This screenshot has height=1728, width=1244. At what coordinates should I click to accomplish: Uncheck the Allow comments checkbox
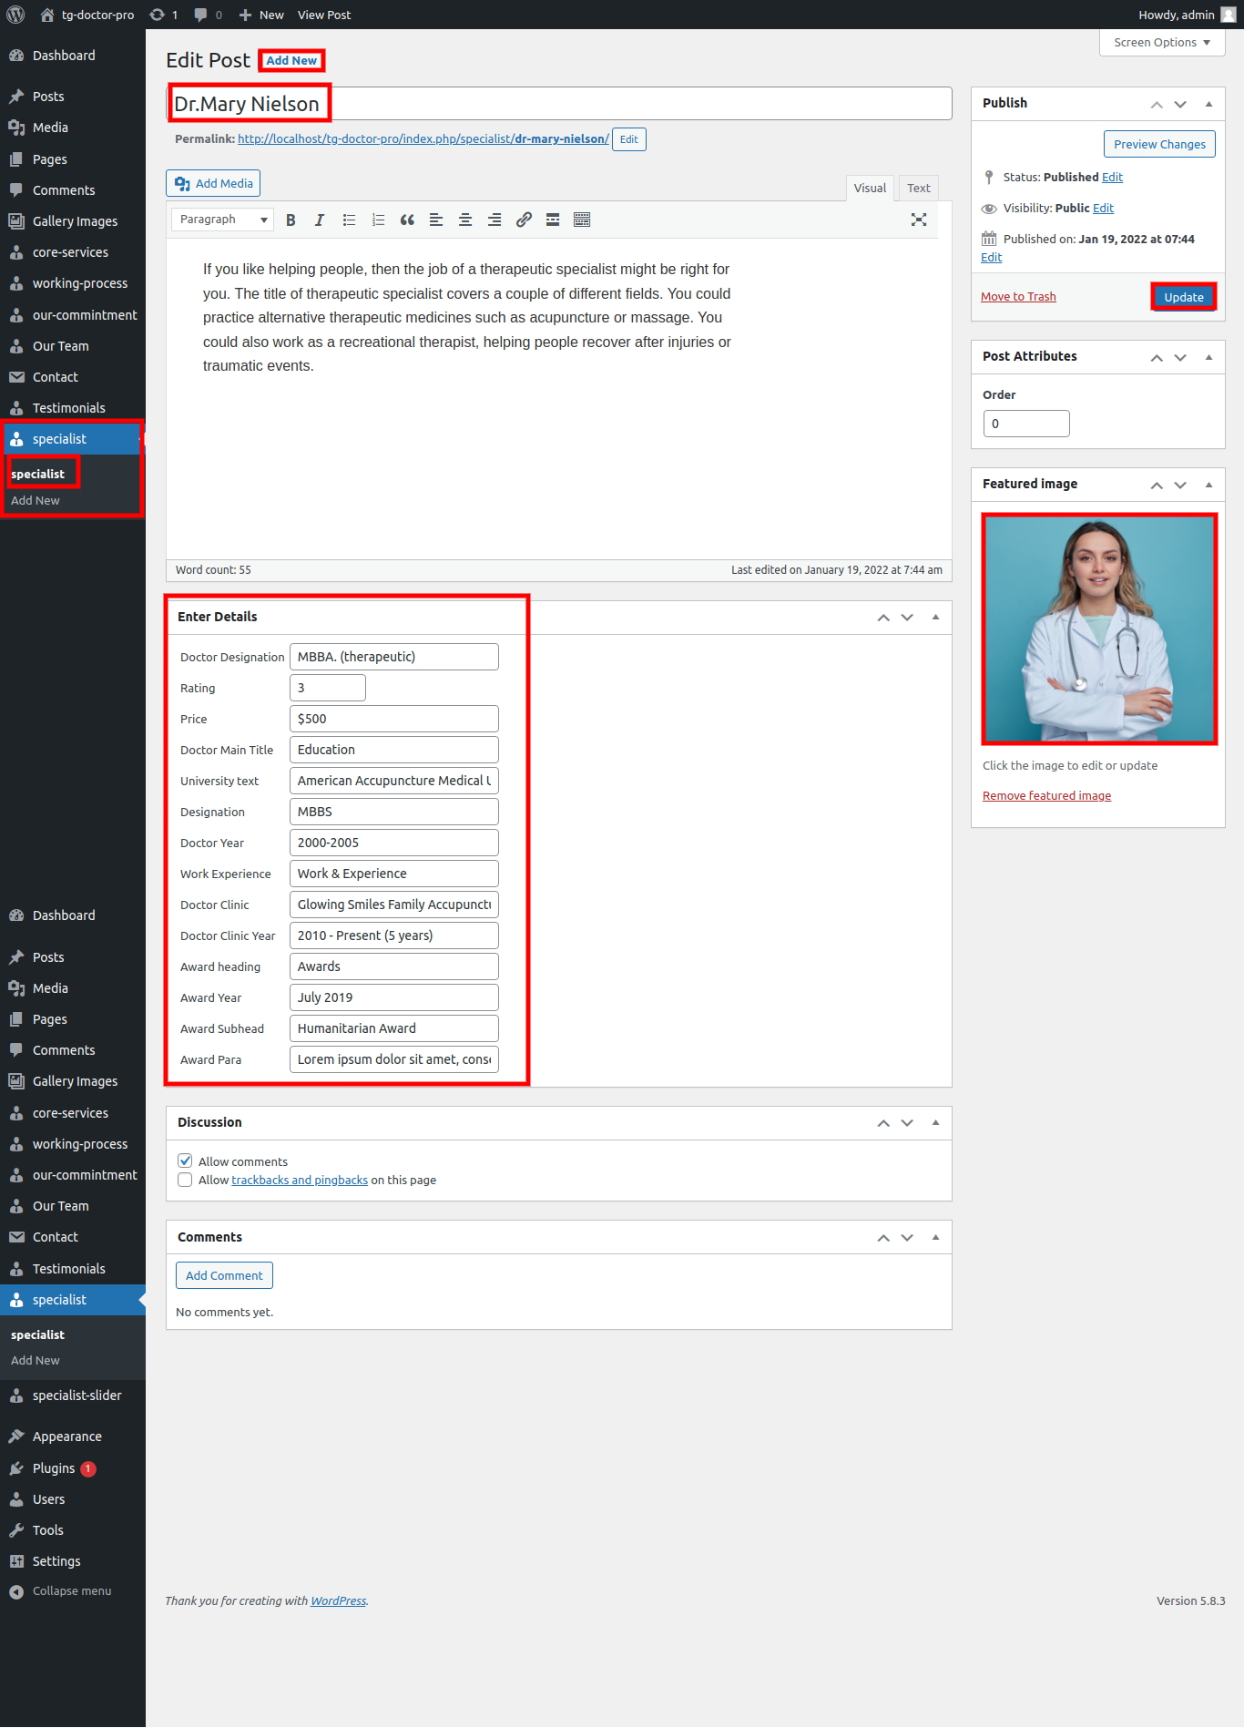coord(186,1161)
